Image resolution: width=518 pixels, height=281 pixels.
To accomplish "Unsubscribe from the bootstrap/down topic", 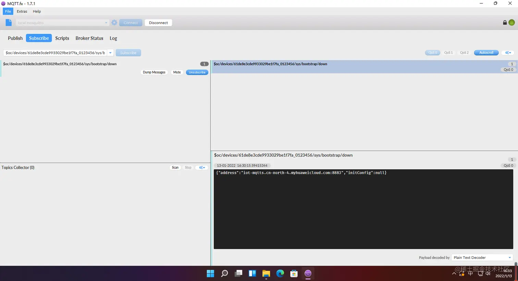I will coord(197,72).
